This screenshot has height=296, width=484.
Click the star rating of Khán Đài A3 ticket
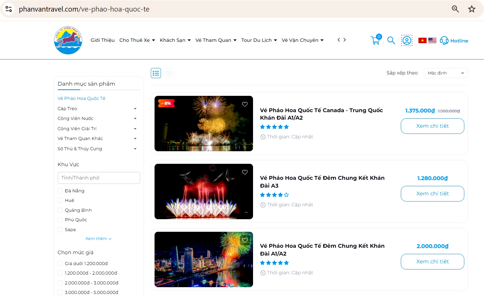pyautogui.click(x=274, y=195)
